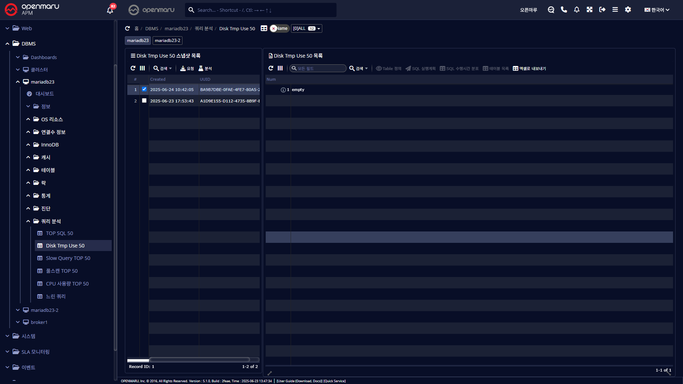Click the phone icon in top bar
The height and width of the screenshot is (384, 683).
click(564, 10)
